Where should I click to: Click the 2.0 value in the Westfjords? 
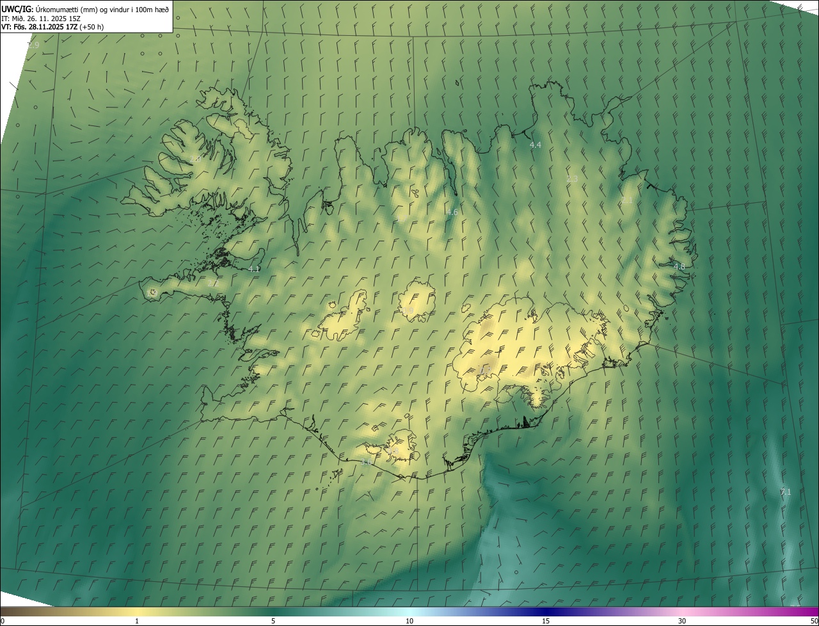click(195, 159)
